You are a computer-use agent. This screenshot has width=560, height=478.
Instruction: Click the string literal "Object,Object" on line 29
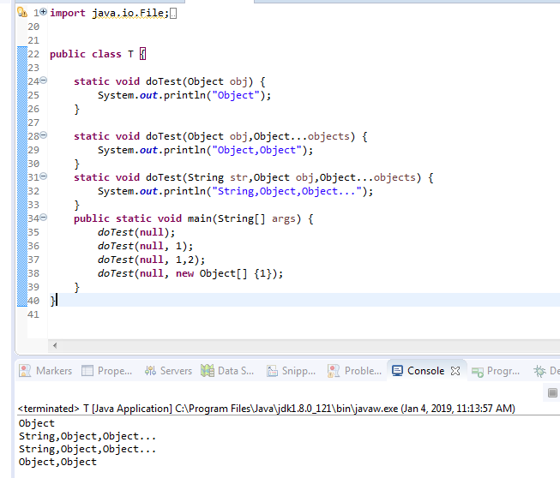coord(256,150)
